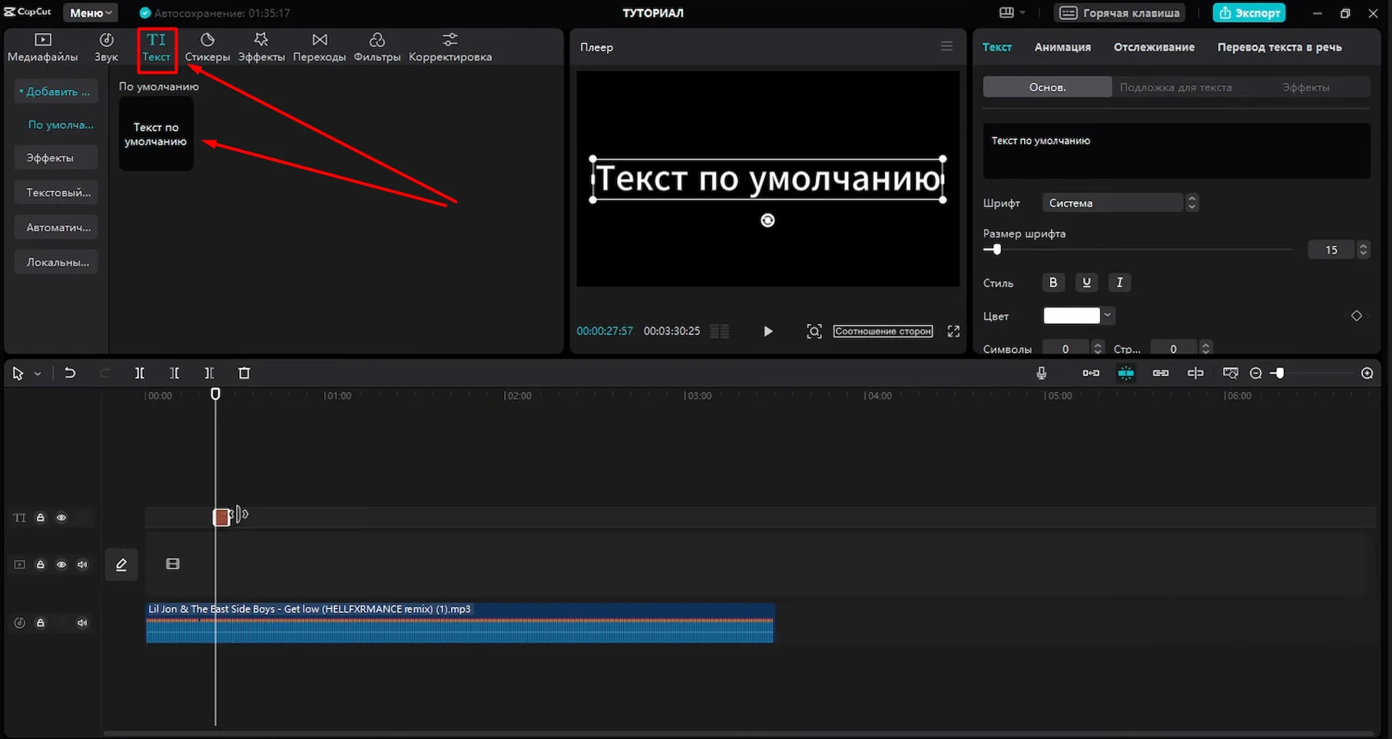Select the Текст panel icon
Image resolution: width=1392 pixels, height=739 pixels.
coord(157,48)
